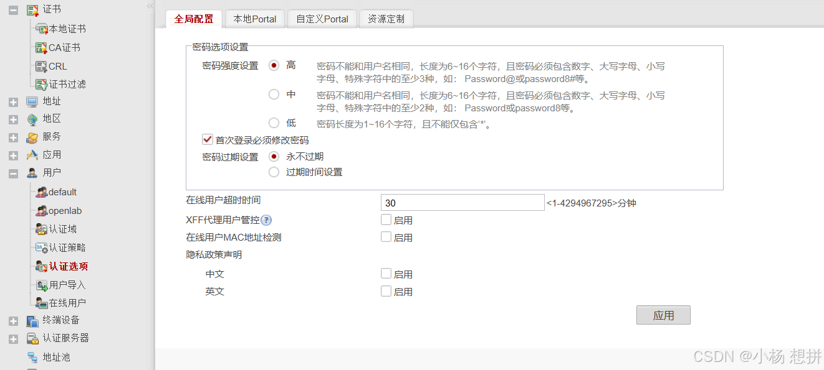Select 低 password strength radio button
This screenshot has height=370, width=824.
(x=274, y=123)
